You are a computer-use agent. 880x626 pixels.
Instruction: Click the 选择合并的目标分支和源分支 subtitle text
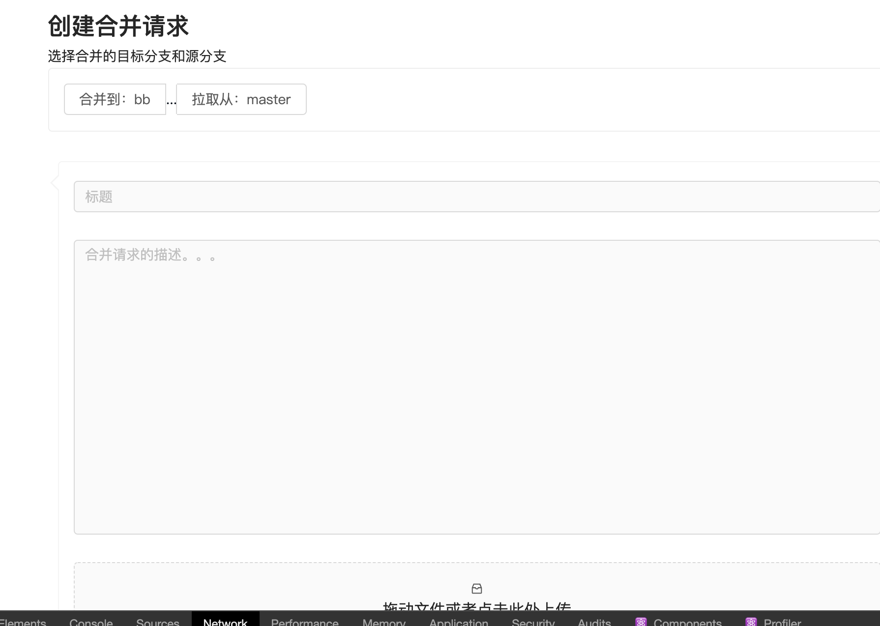coord(137,56)
